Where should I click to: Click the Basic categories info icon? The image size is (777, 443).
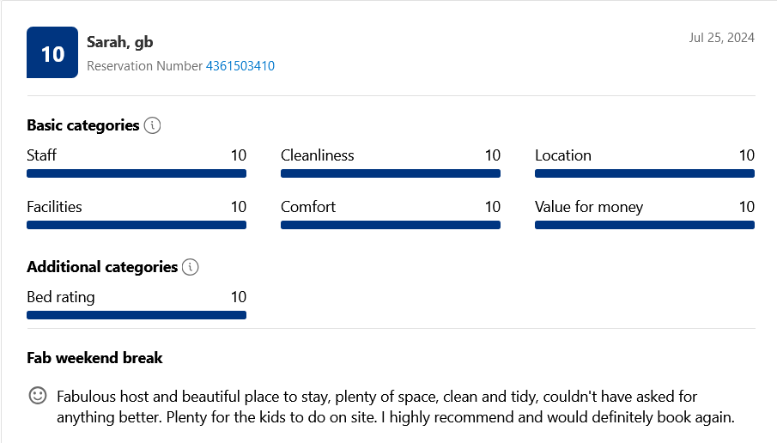coord(152,125)
